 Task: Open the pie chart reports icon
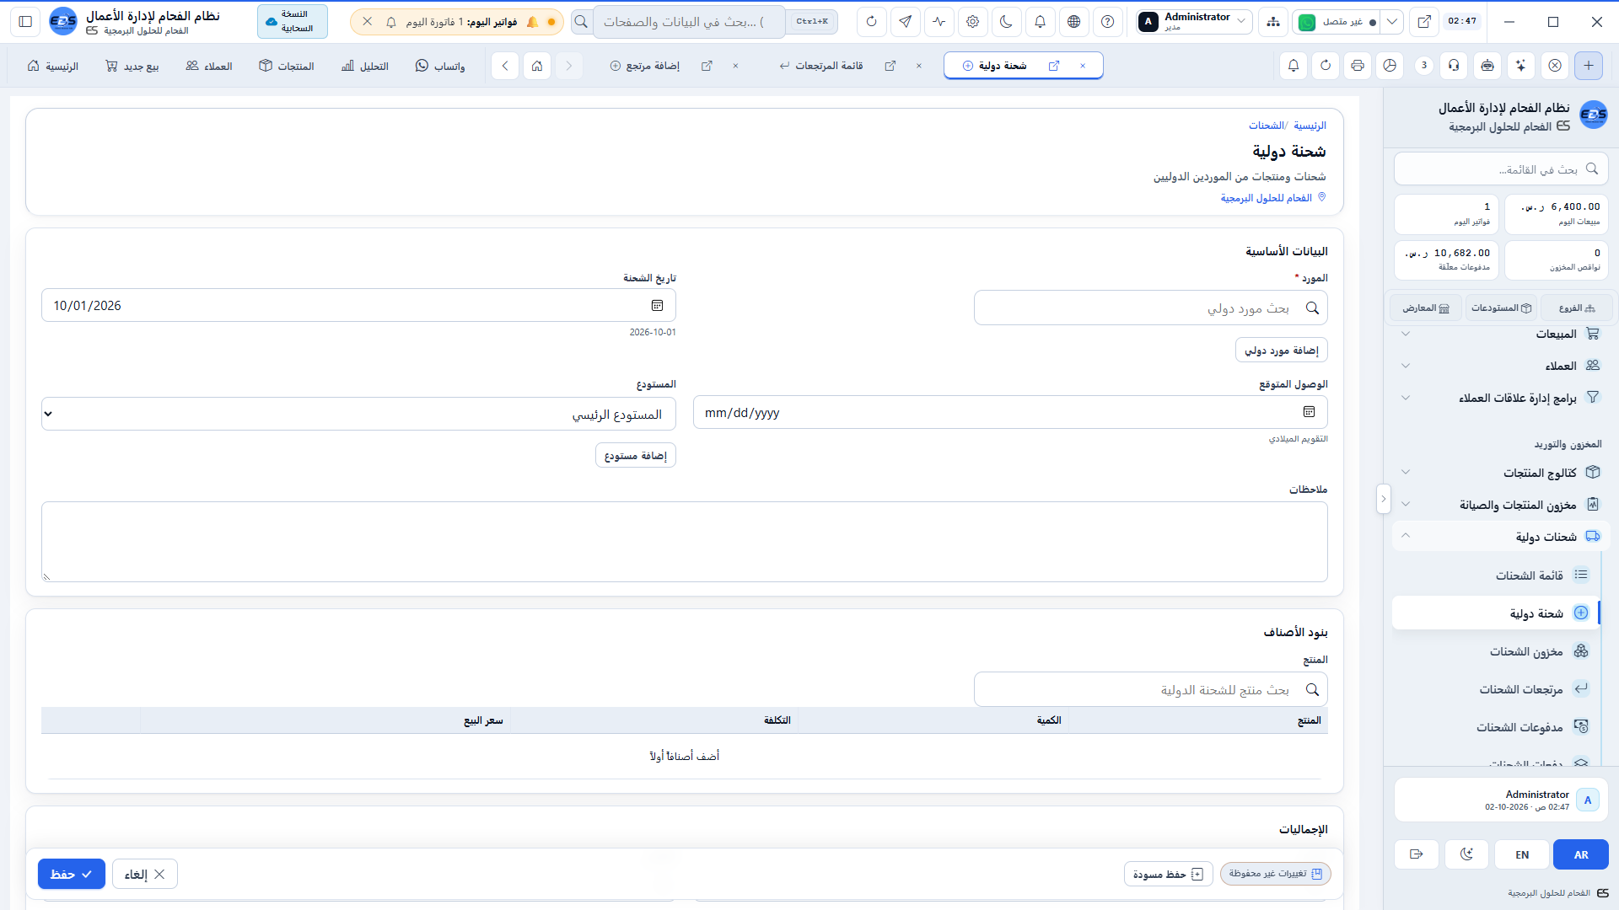click(x=1390, y=65)
